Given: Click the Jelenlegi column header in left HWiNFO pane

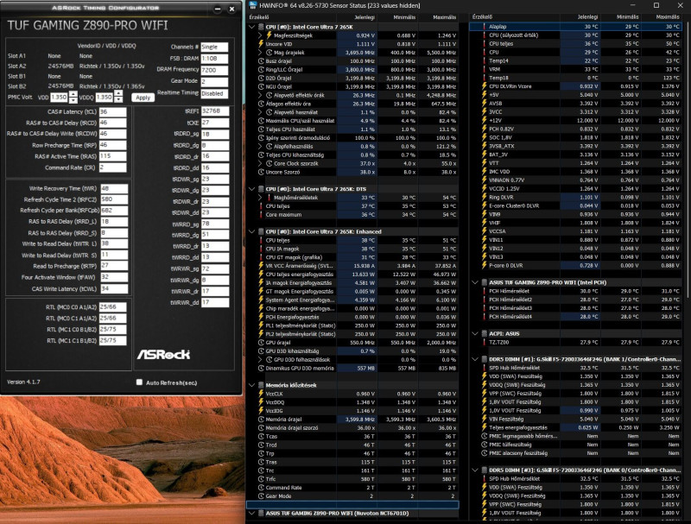Looking at the screenshot, I should coord(365,17).
